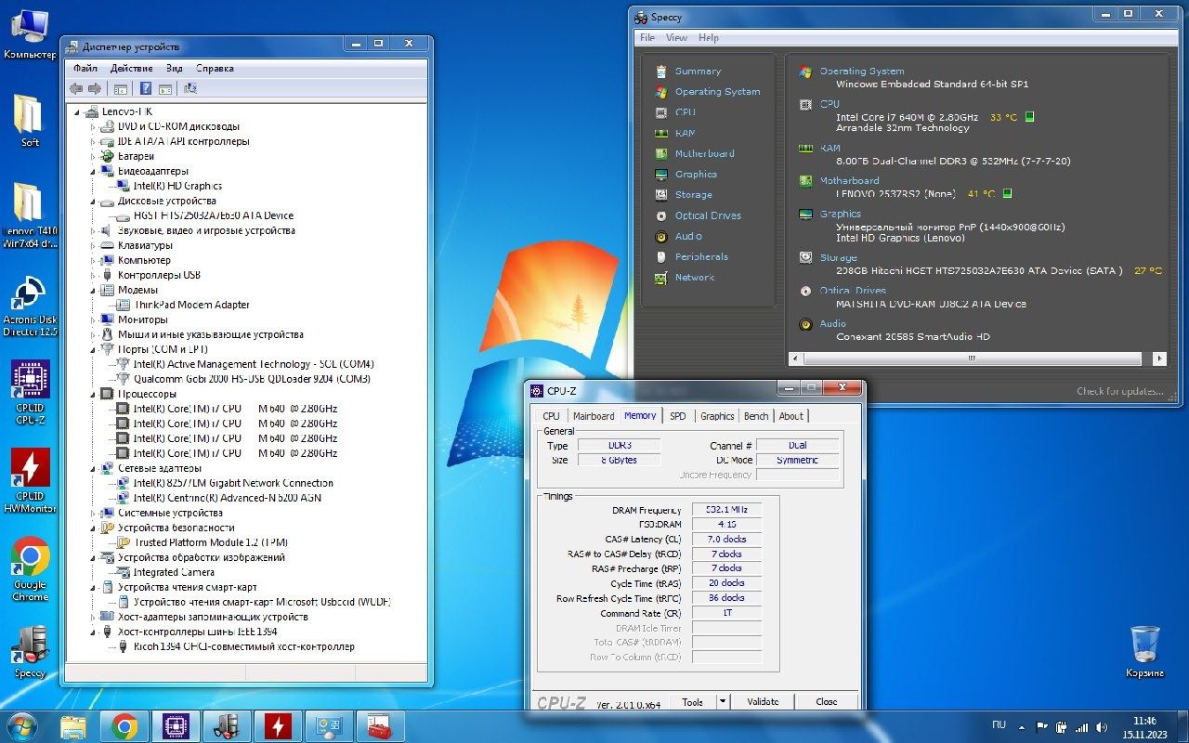Screen dimensions: 1189x743
Task: Collapse Дисковые устройства node
Action: (x=93, y=201)
